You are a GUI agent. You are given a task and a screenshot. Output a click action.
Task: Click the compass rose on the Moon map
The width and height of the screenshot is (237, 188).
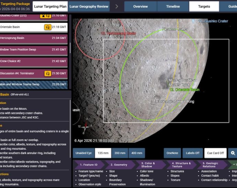(x=85, y=126)
